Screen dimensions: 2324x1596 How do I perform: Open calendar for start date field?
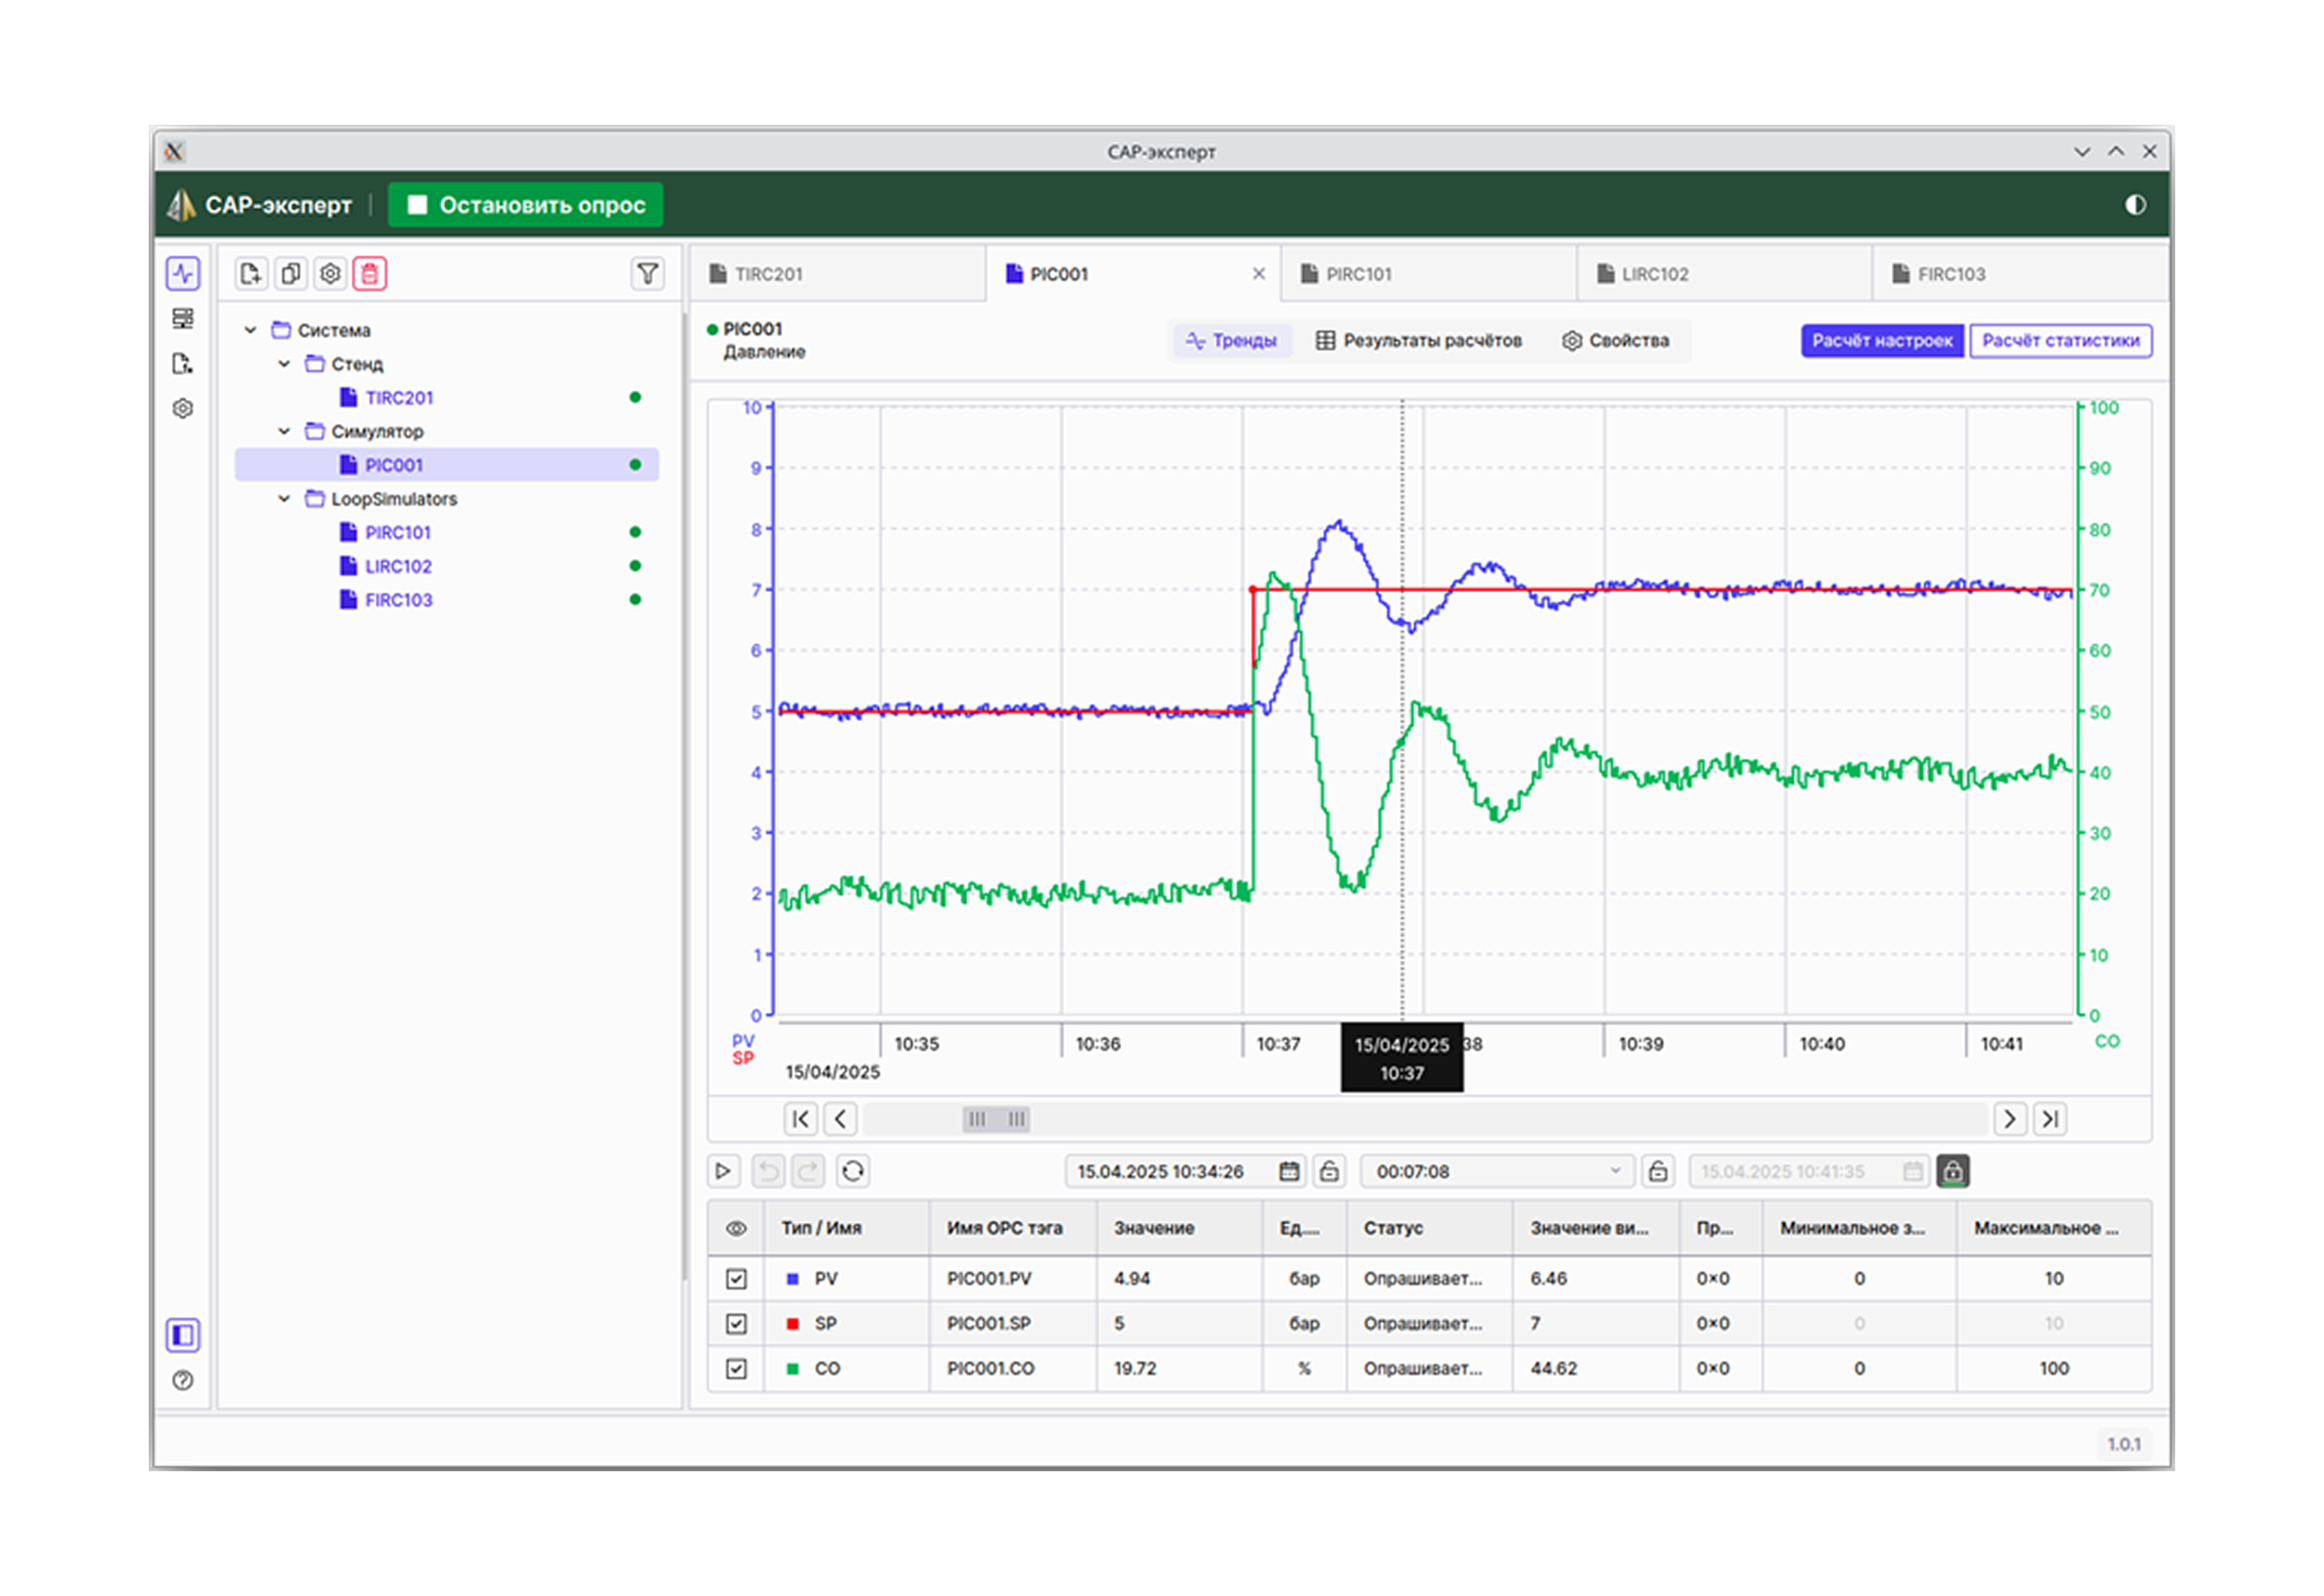1289,1172
